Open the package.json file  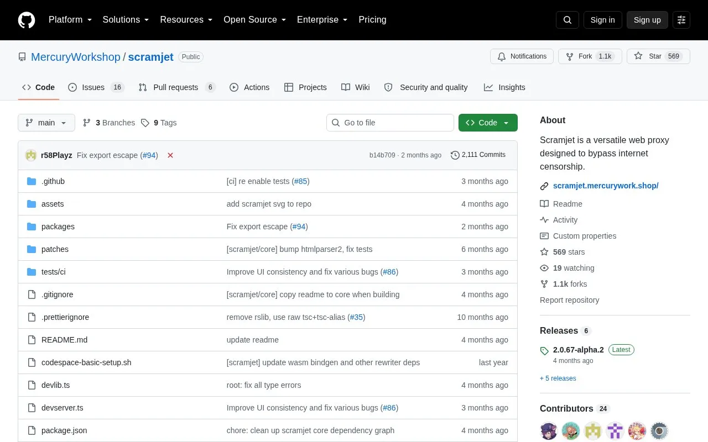[x=64, y=430]
